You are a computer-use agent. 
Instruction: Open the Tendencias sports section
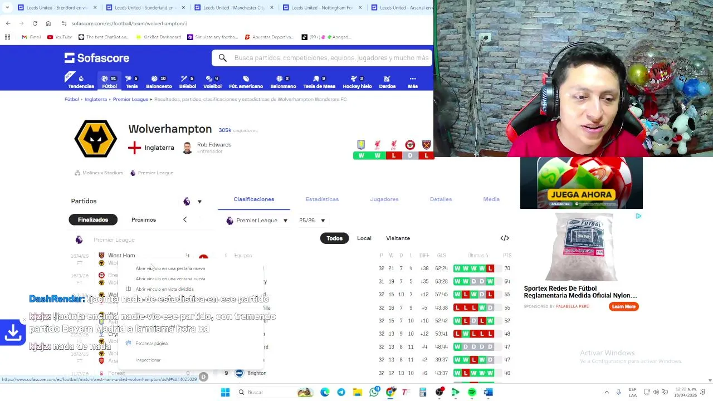point(81,82)
